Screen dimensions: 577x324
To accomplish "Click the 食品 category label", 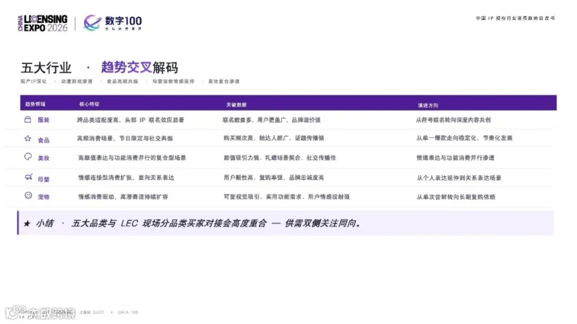I will point(44,140).
